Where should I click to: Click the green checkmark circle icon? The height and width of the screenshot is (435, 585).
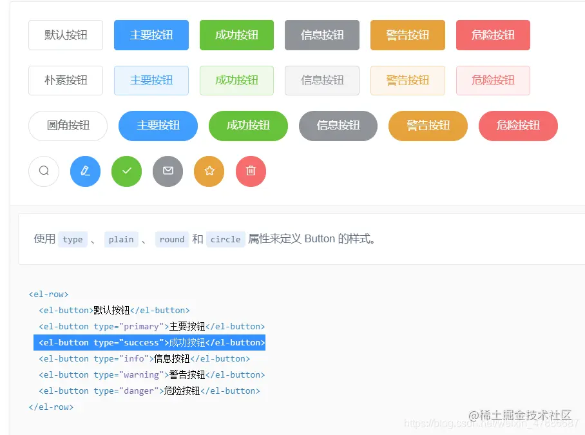point(126,171)
